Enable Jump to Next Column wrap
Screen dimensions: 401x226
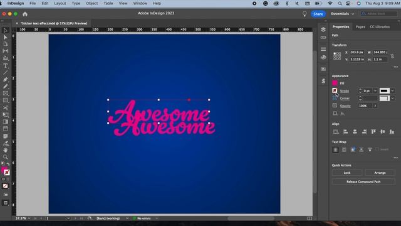370,149
